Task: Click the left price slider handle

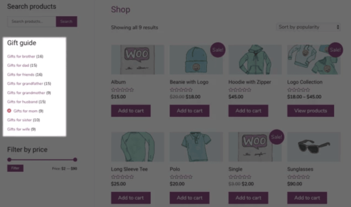Action: coord(9,160)
